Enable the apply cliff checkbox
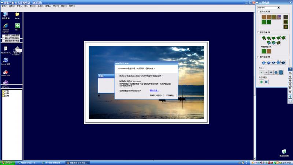Screen dimensions: 293x165 (258, 32)
